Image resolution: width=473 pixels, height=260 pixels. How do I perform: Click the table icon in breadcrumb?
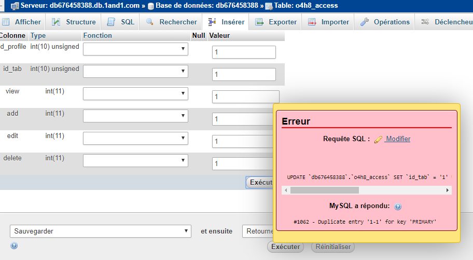point(269,6)
